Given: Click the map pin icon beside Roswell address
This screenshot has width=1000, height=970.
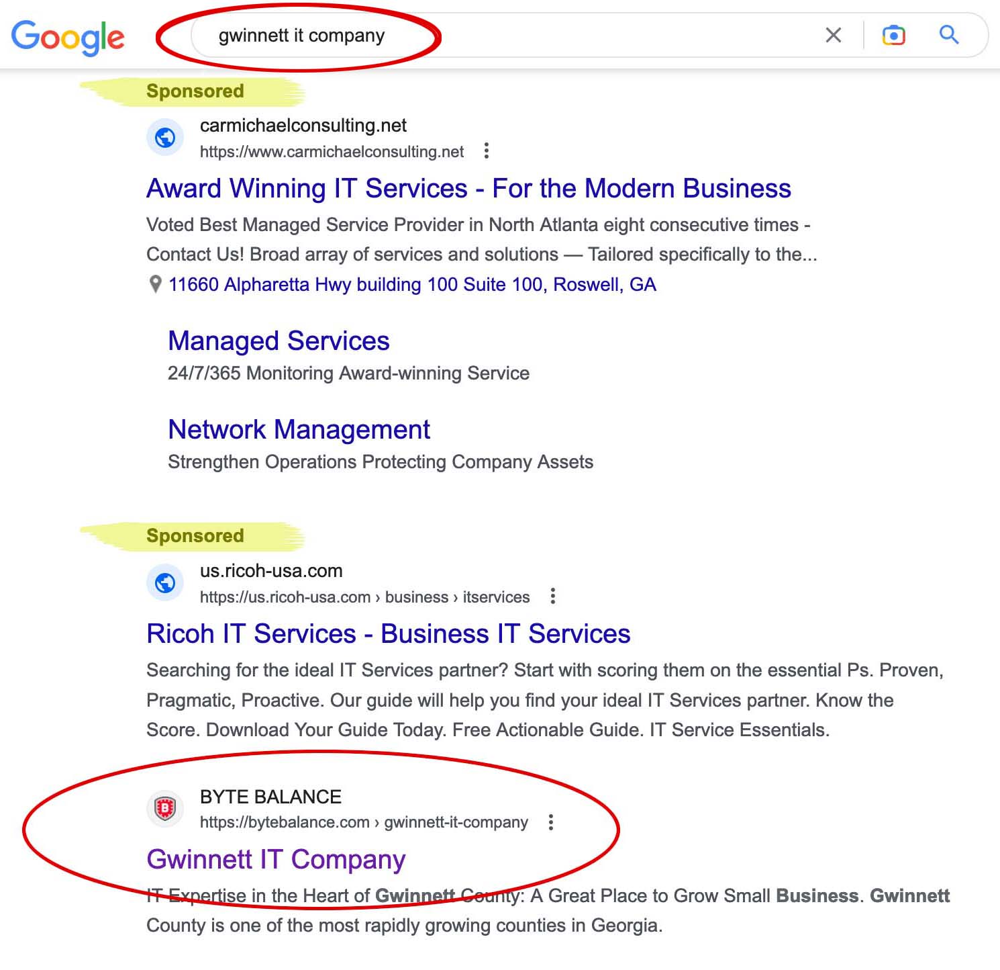Looking at the screenshot, I should [x=155, y=285].
